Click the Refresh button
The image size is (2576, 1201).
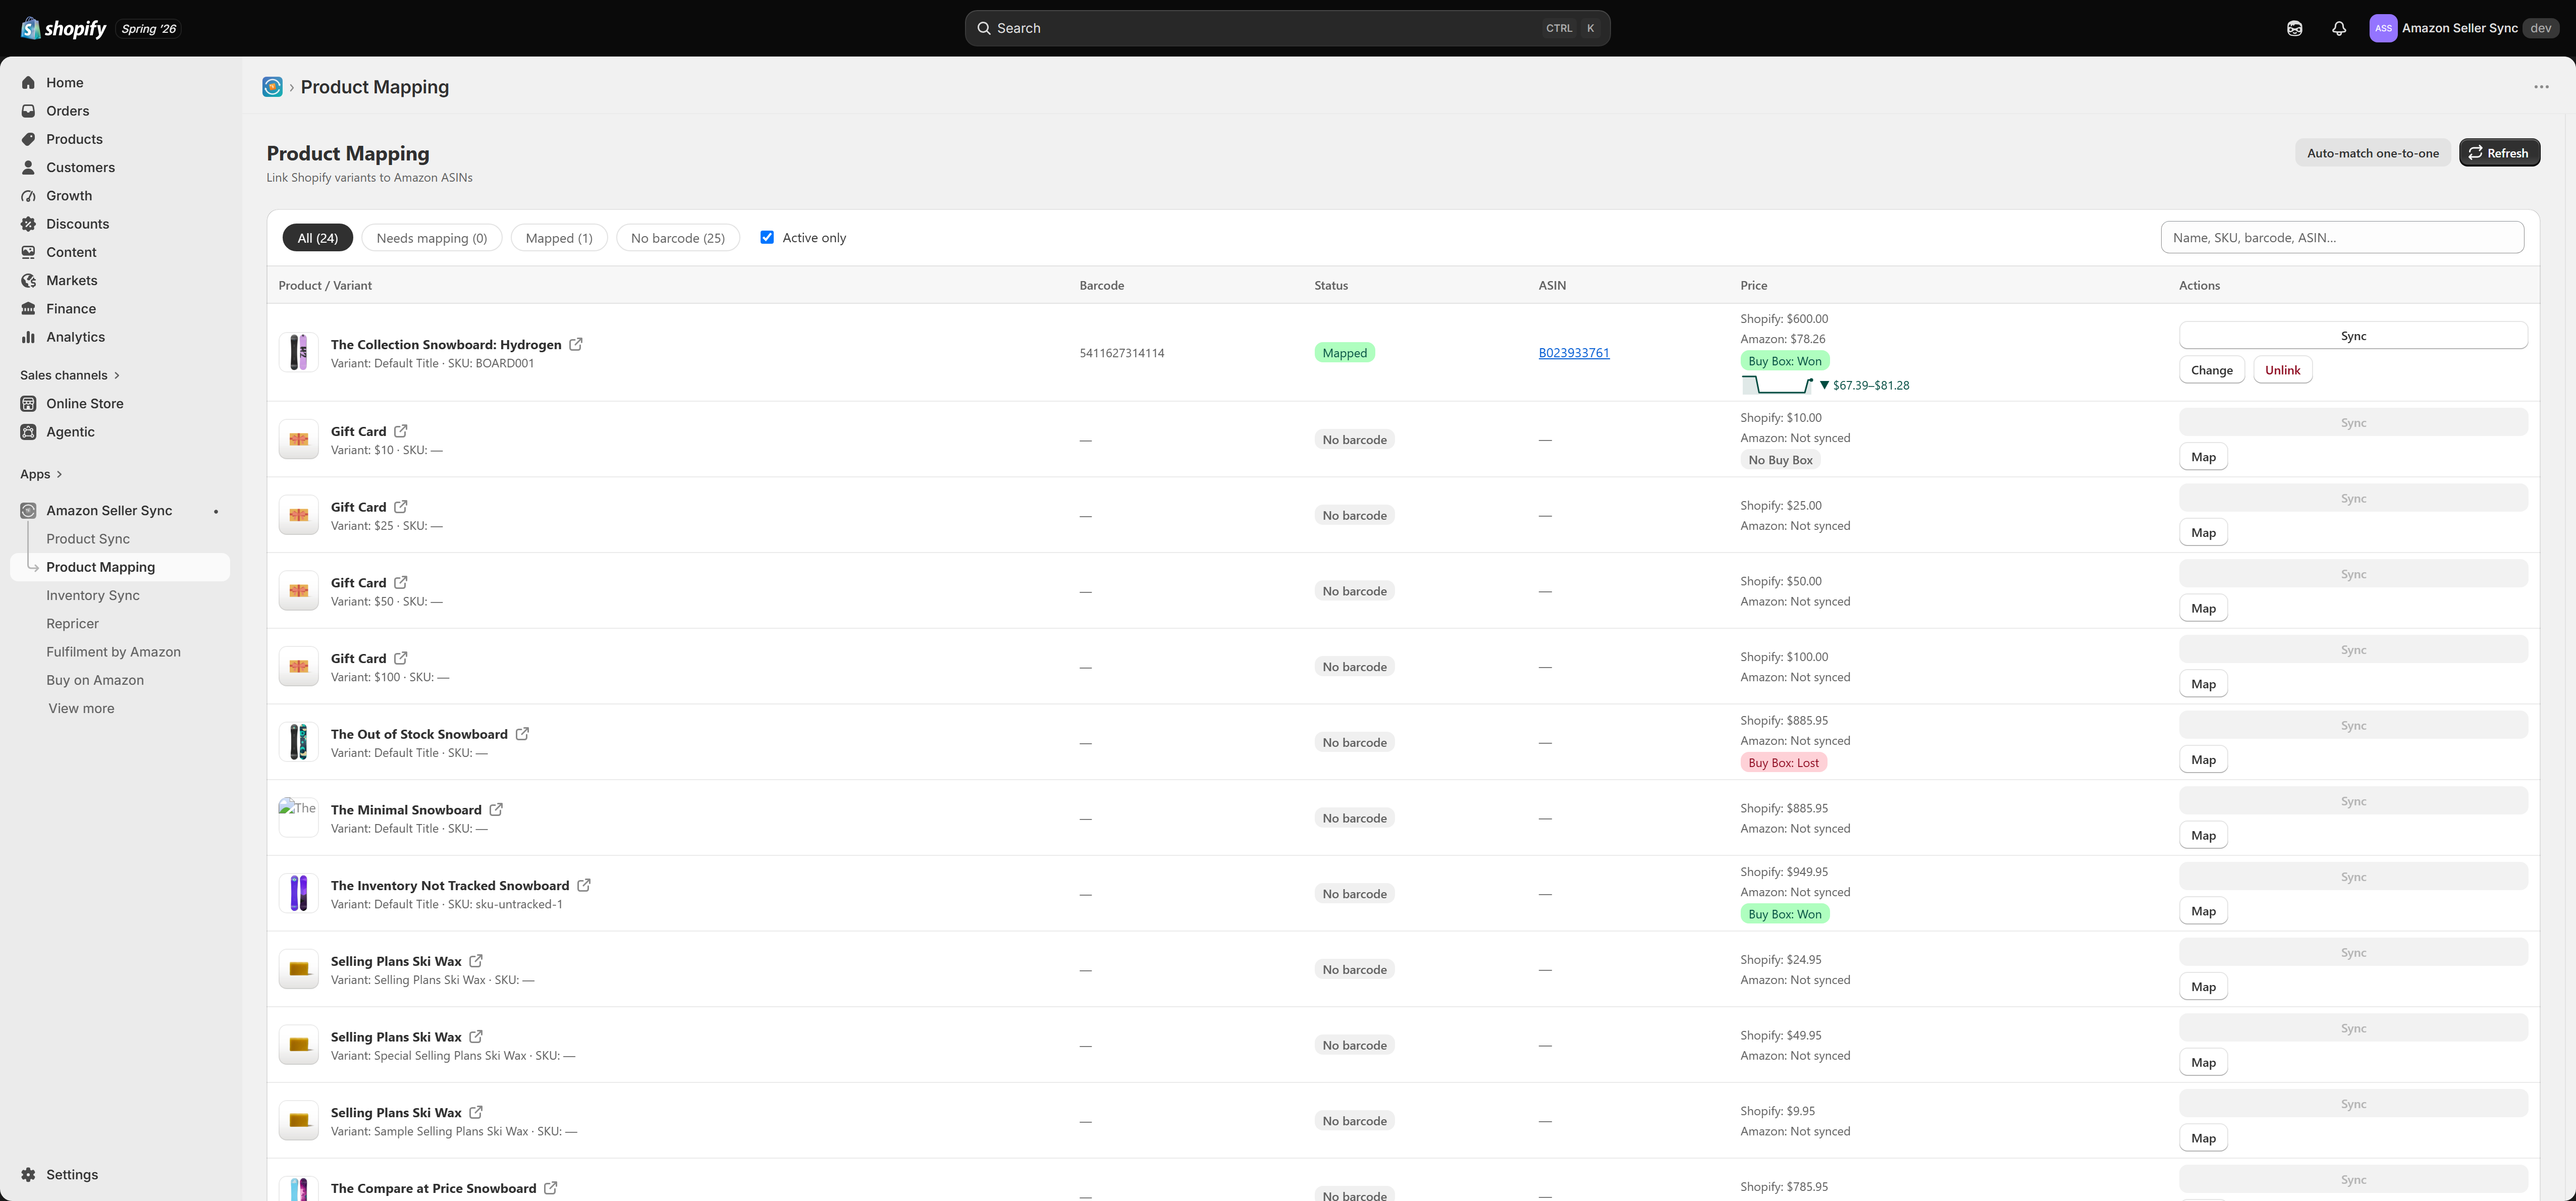tap(2499, 153)
